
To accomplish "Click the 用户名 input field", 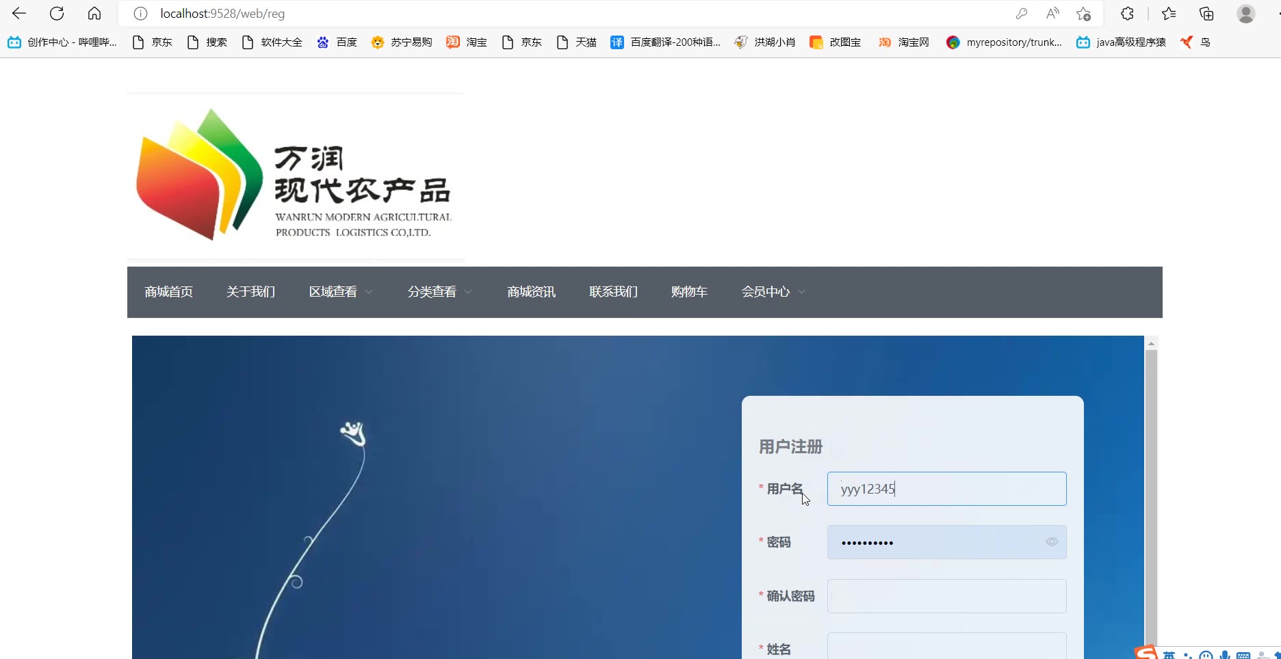I will pos(946,489).
